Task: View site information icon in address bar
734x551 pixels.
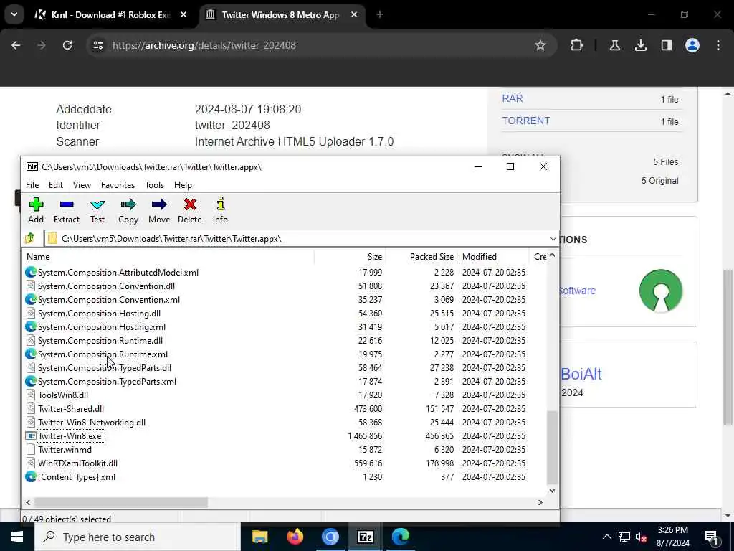Action: 97,45
